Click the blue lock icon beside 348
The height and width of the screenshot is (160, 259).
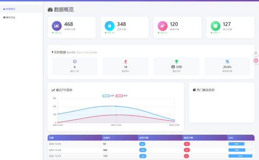tap(110, 26)
